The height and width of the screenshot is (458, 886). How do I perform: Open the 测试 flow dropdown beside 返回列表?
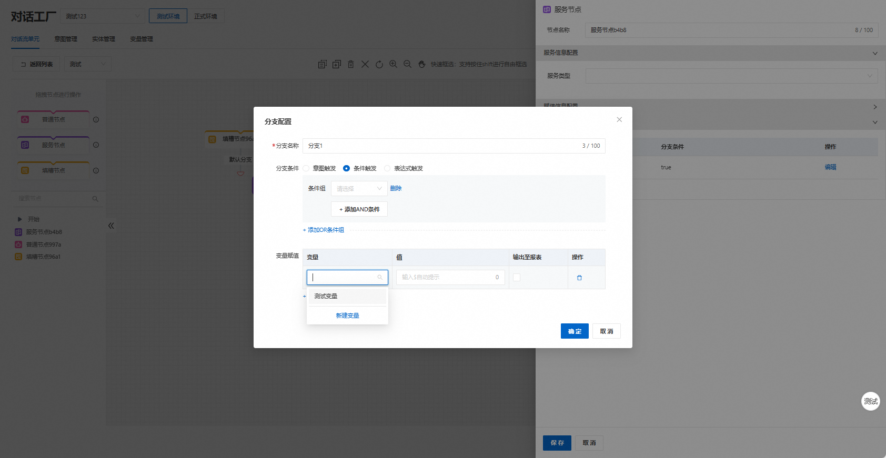[x=88, y=64]
